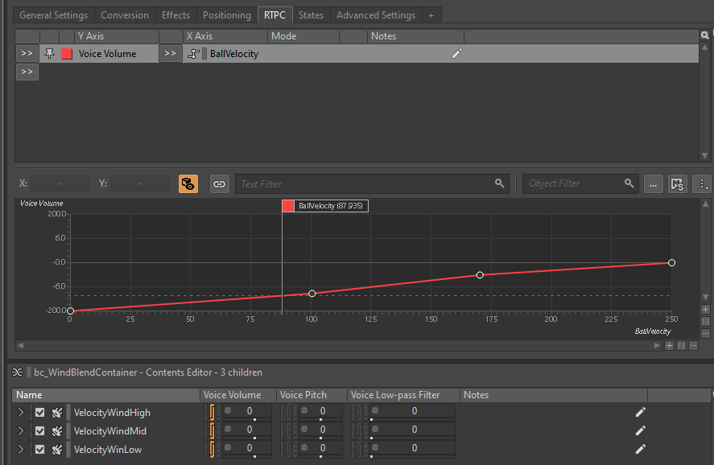Screen dimensions: 714x465
Task: Click the sound icon next to VelocityWindMid
Action: (x=57, y=431)
